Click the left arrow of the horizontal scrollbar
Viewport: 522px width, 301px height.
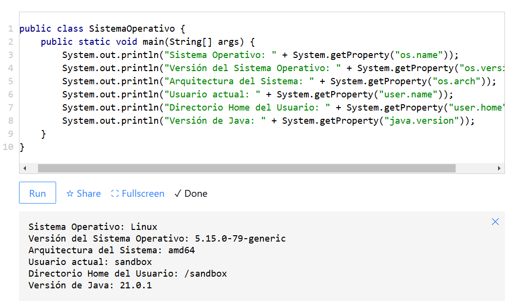tap(24, 169)
